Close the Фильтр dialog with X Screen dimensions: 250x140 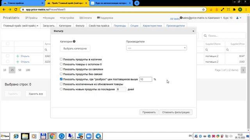click(193, 31)
